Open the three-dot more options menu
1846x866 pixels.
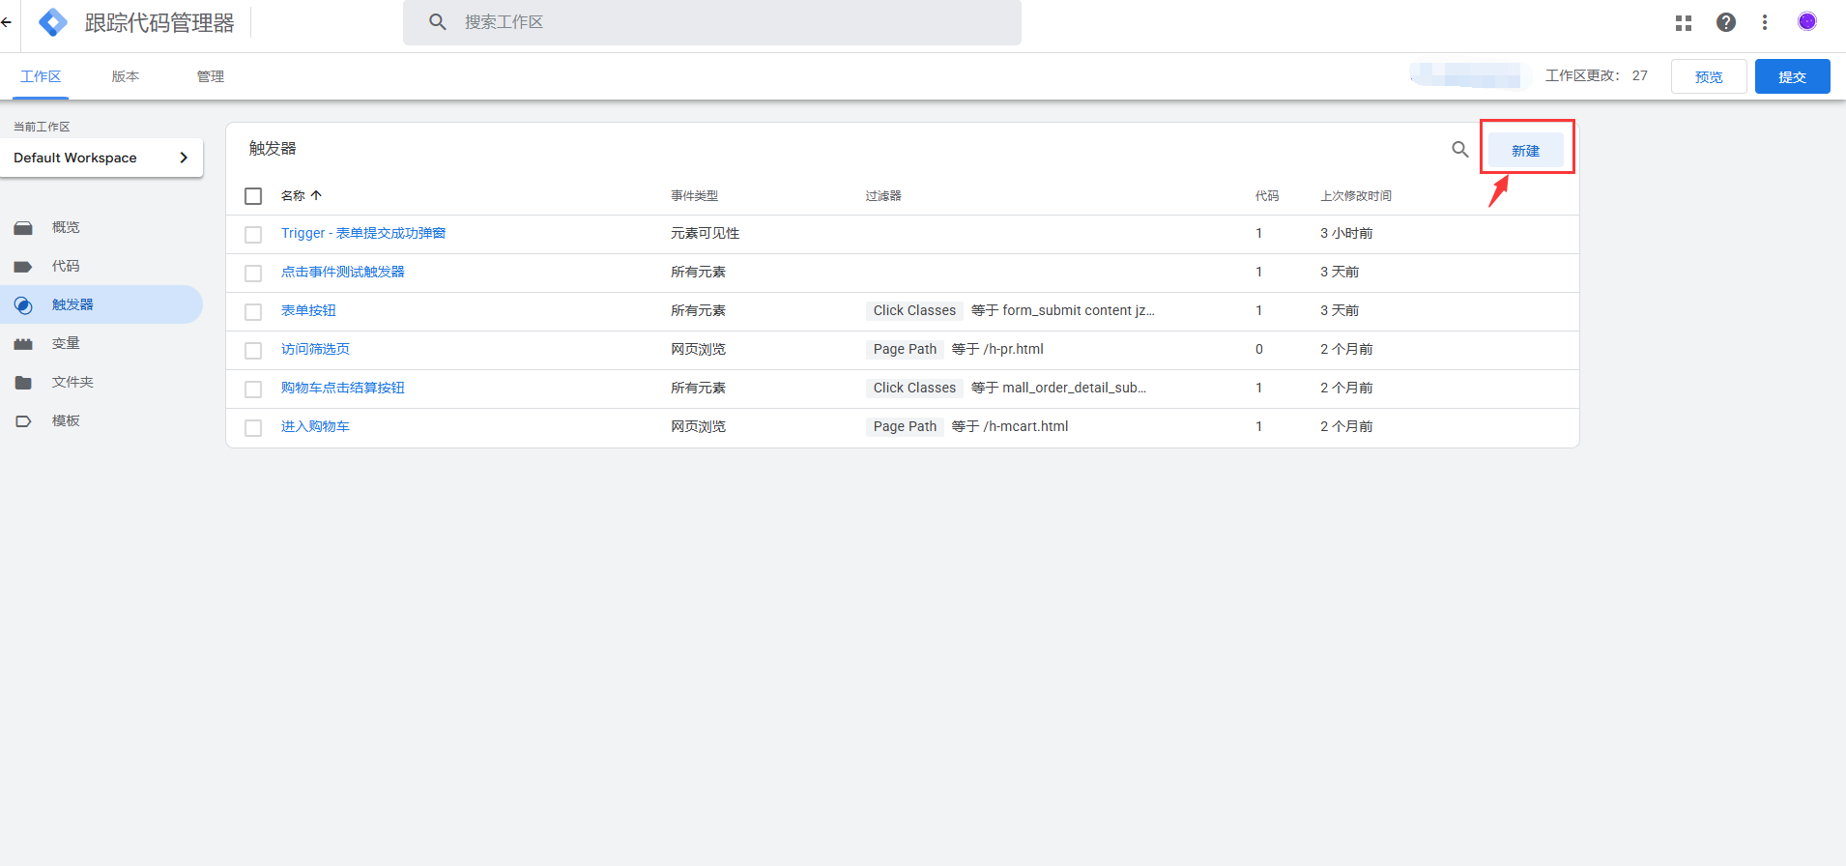click(x=1765, y=22)
